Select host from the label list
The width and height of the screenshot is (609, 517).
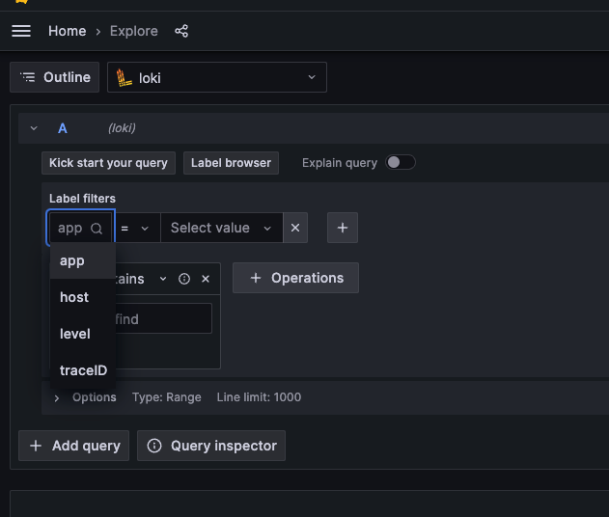[83, 297]
